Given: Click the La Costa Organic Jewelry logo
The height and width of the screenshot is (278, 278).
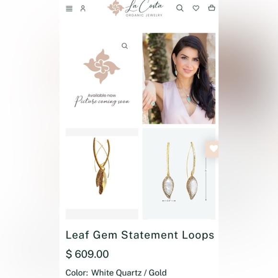Looking at the screenshot, I should [135, 8].
